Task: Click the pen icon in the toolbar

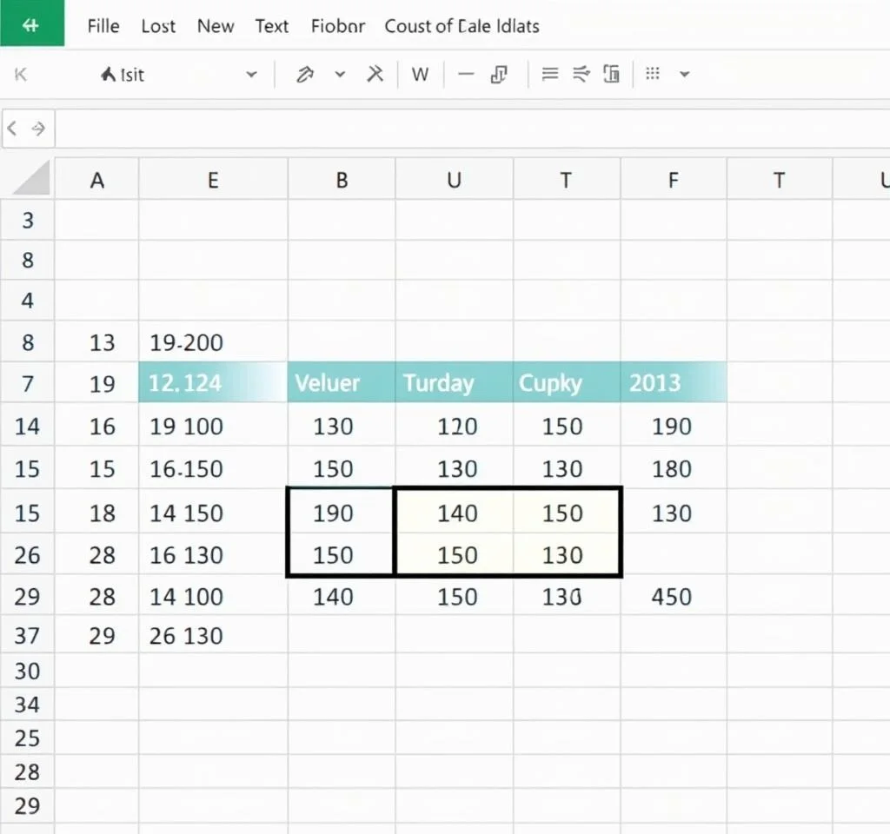Action: coord(304,75)
